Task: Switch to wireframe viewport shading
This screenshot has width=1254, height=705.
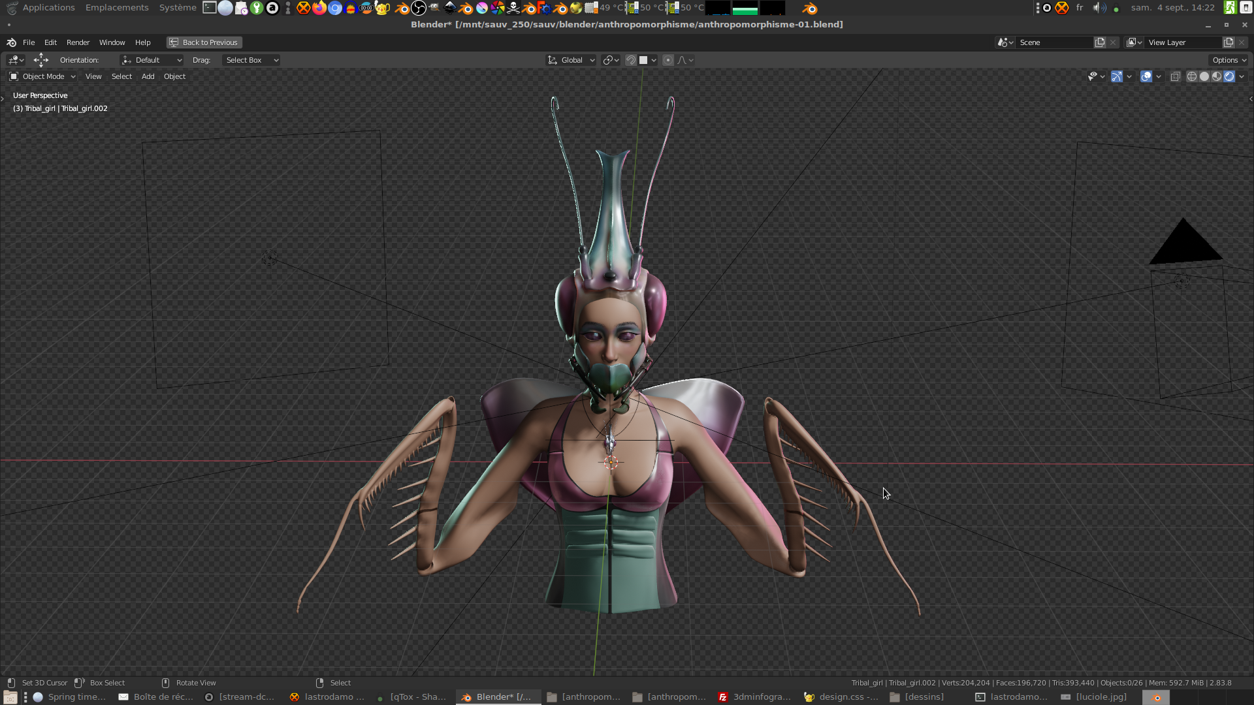Action: point(1192,77)
